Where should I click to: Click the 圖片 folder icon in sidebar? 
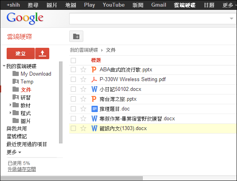click(x=16, y=121)
